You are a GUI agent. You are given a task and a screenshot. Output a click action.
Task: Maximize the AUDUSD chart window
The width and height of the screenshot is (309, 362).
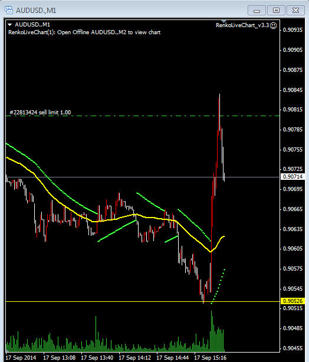tap(276, 11)
